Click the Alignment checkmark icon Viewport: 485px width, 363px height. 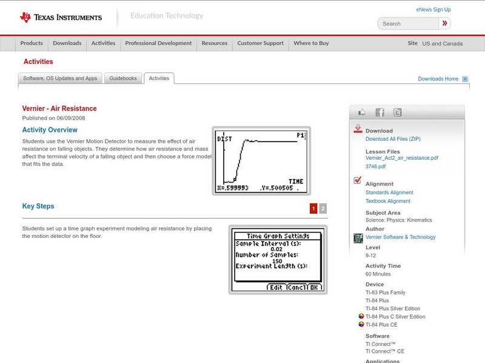click(358, 181)
